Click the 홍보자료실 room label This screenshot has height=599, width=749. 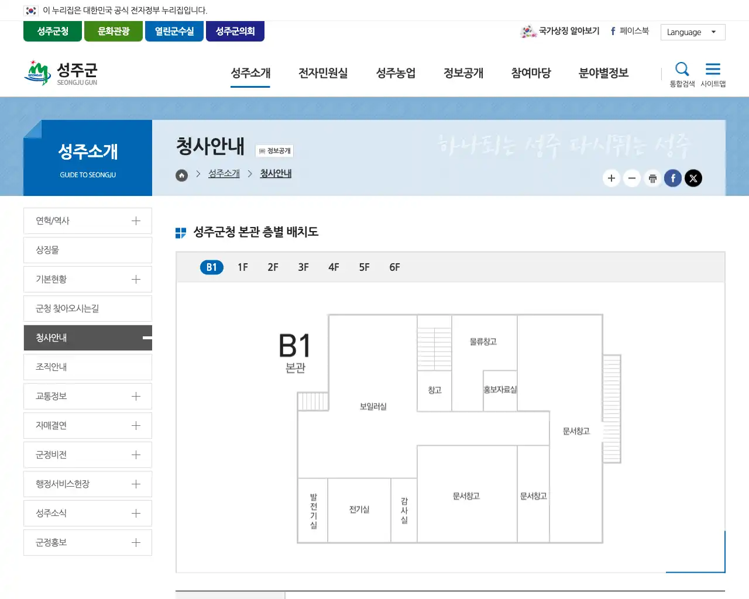(500, 390)
